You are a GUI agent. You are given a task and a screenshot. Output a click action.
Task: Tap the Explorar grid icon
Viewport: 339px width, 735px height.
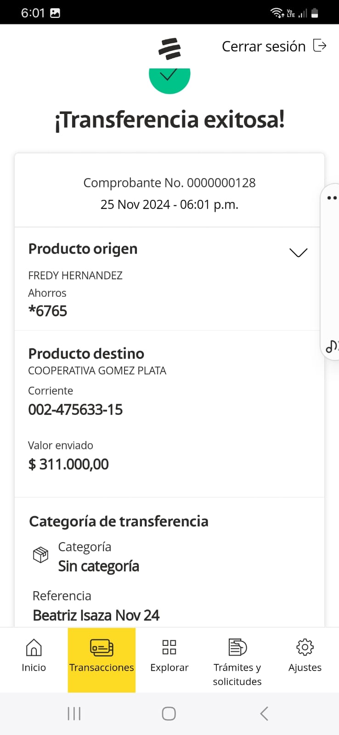pos(169,647)
